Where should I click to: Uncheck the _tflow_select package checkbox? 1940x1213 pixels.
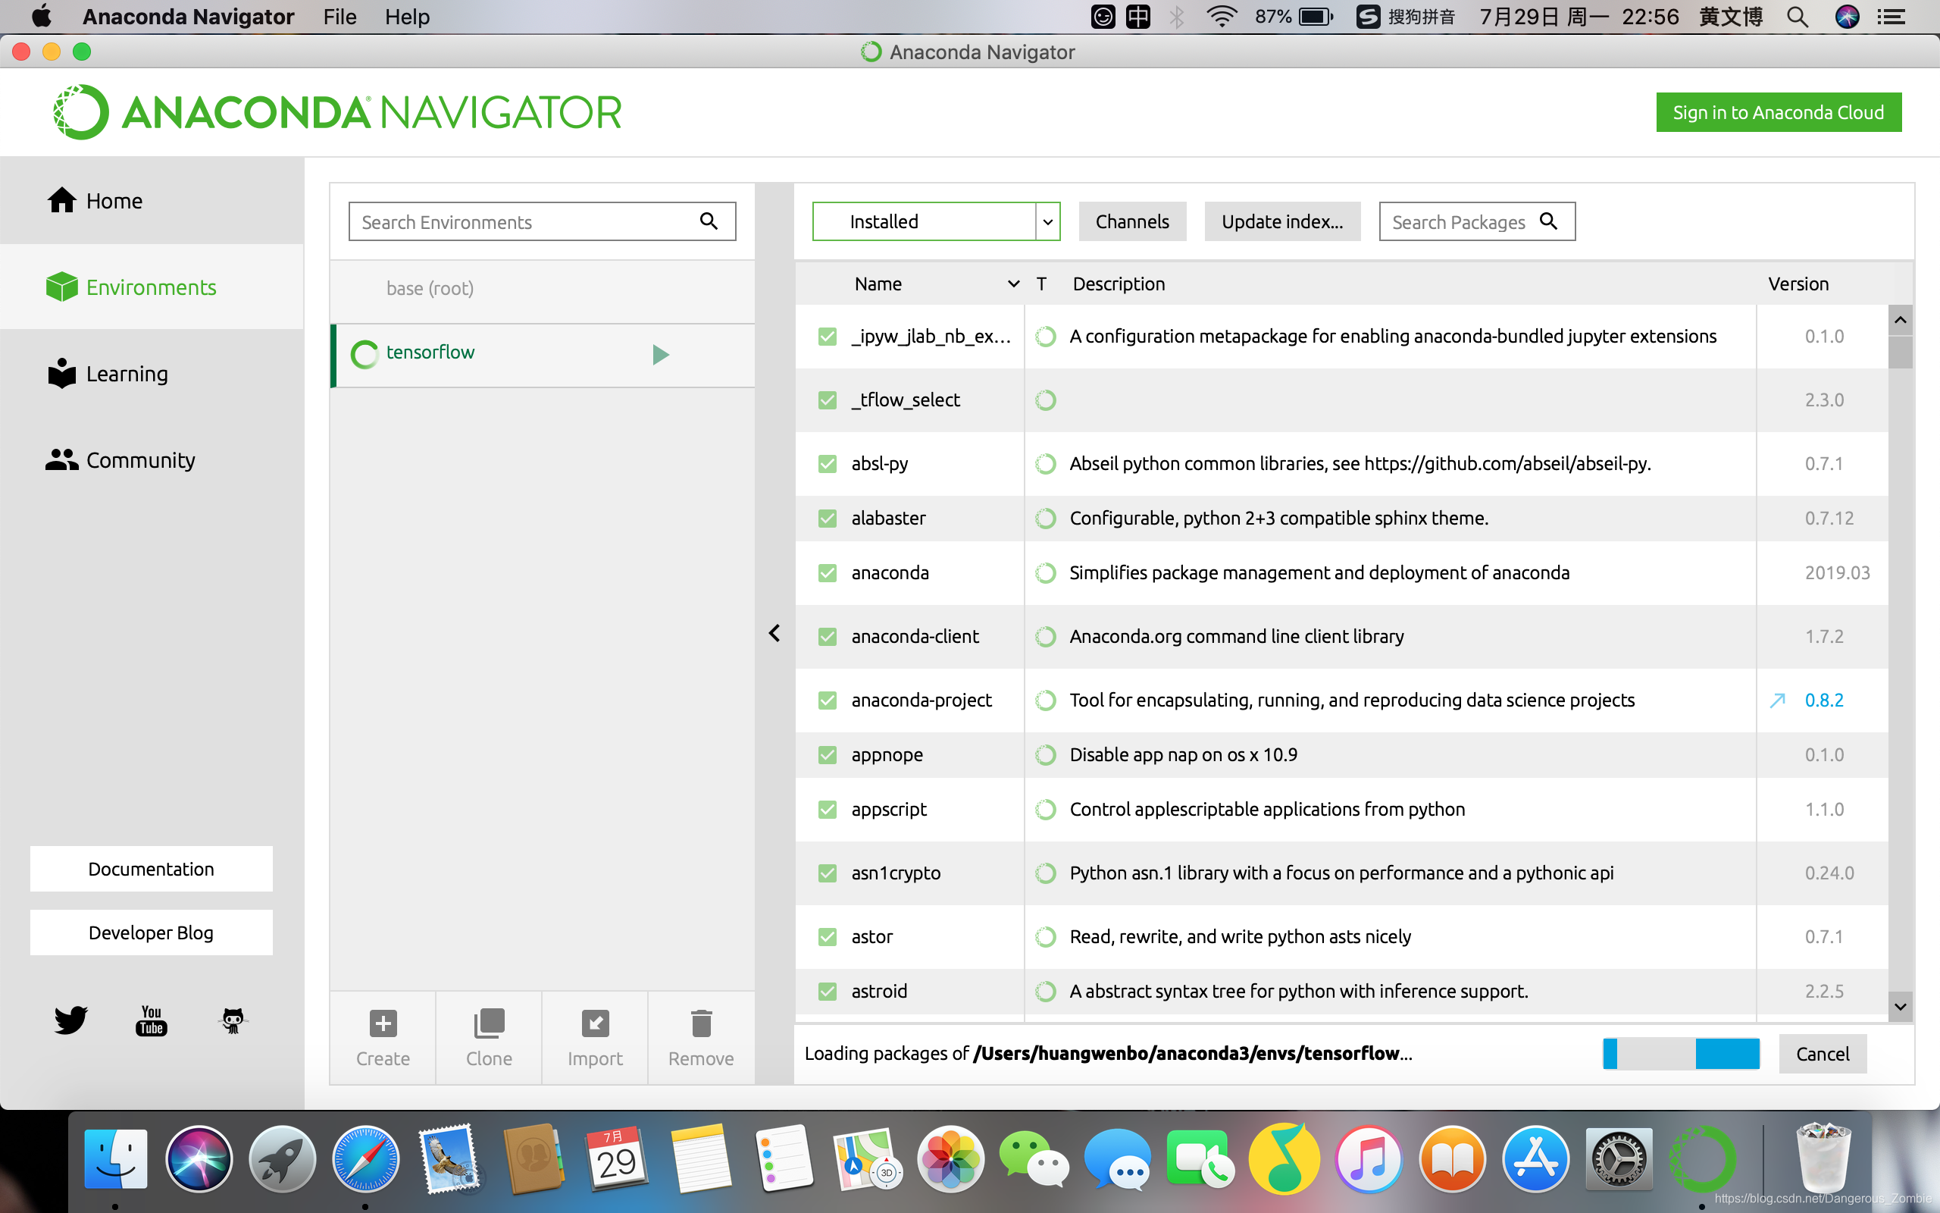point(828,400)
